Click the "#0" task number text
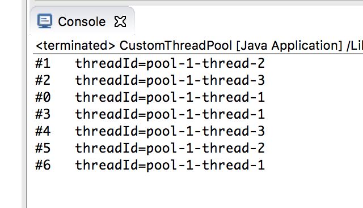The width and height of the screenshot is (363, 208). point(43,97)
